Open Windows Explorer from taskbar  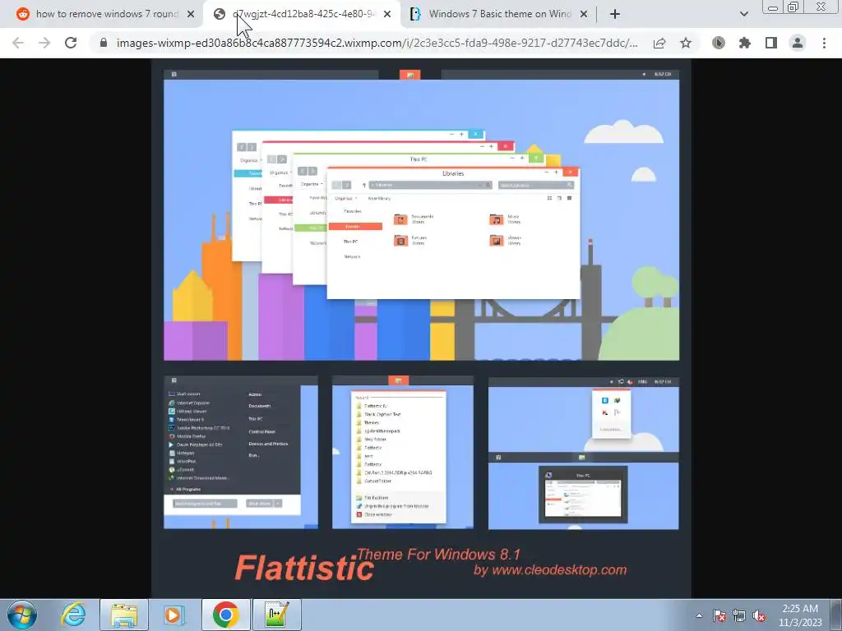(x=124, y=615)
